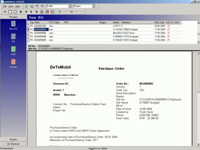Sort by WD to C SAP column header
Viewport: 200px width, 150px height.
point(173,22)
